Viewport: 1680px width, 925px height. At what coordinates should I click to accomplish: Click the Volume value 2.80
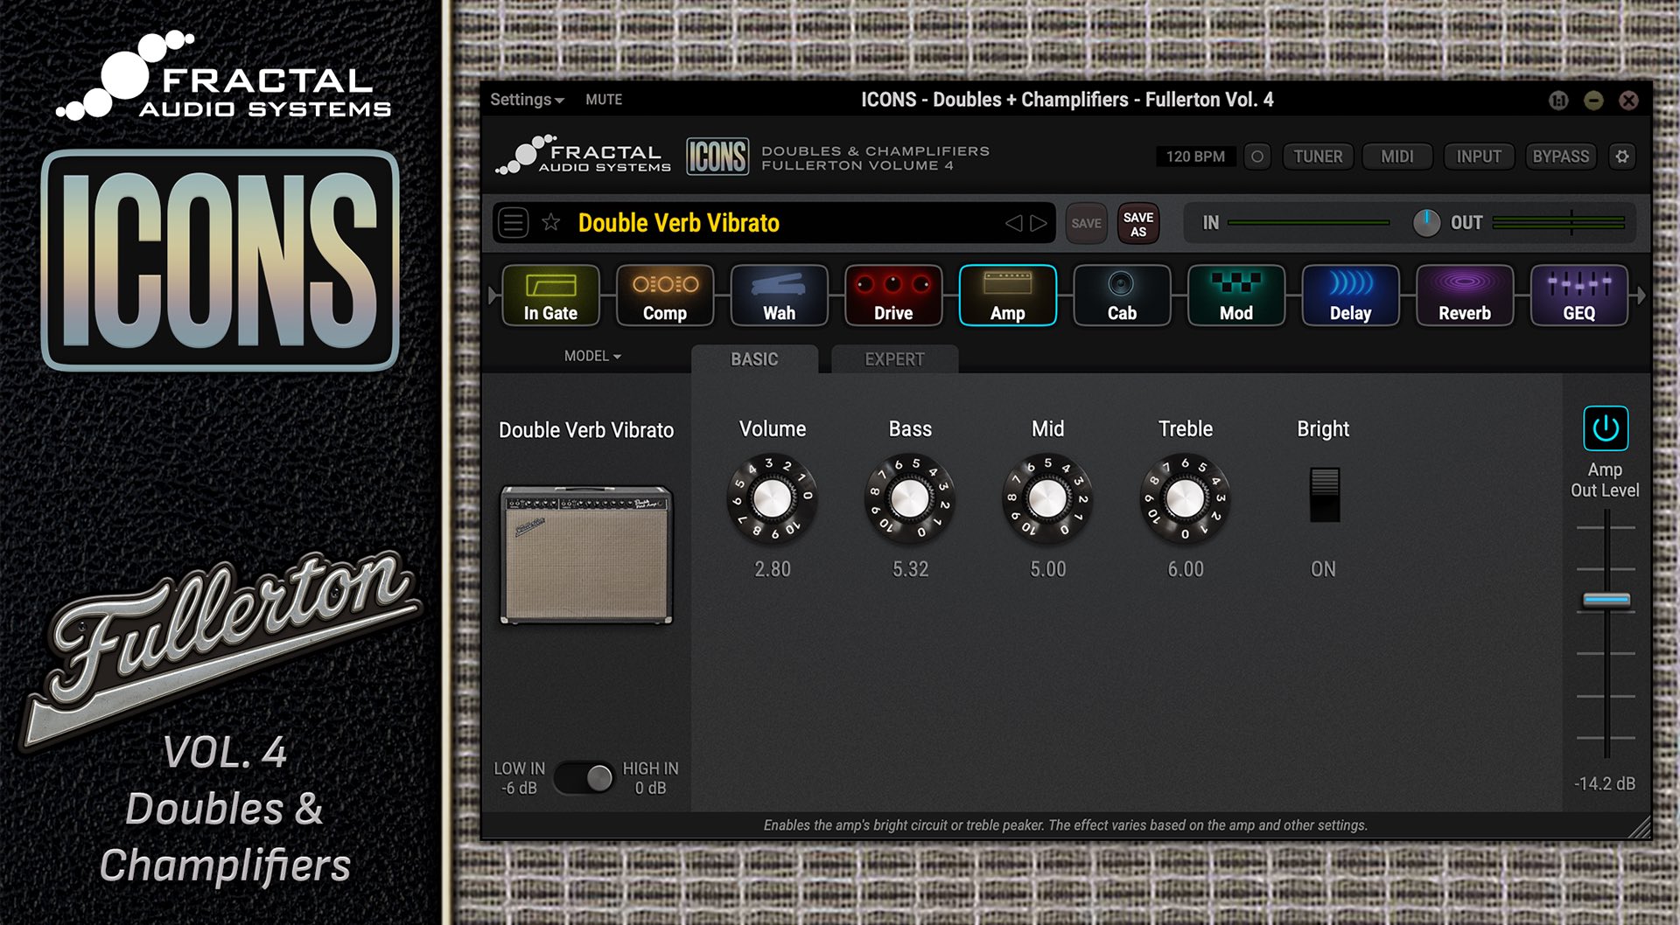click(x=773, y=569)
